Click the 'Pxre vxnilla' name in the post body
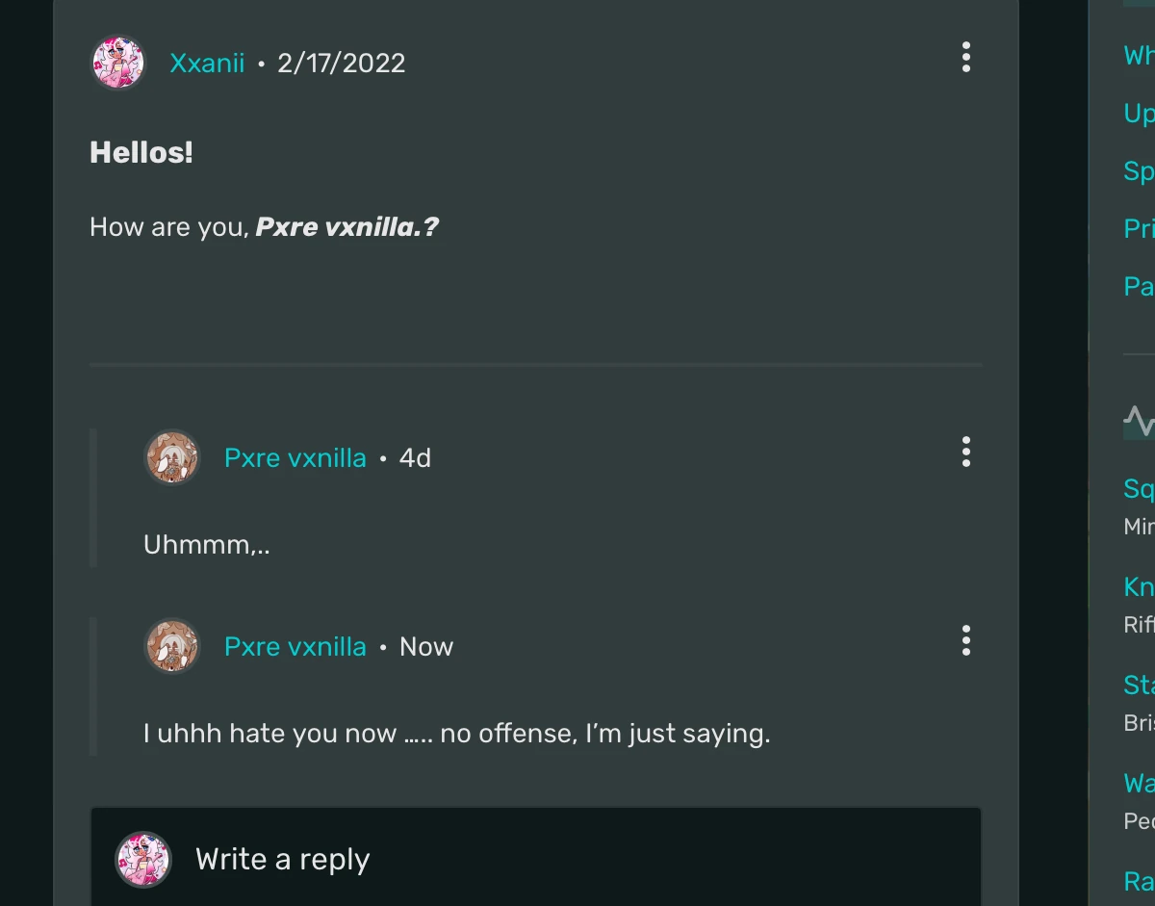The image size is (1155, 906). click(x=345, y=226)
